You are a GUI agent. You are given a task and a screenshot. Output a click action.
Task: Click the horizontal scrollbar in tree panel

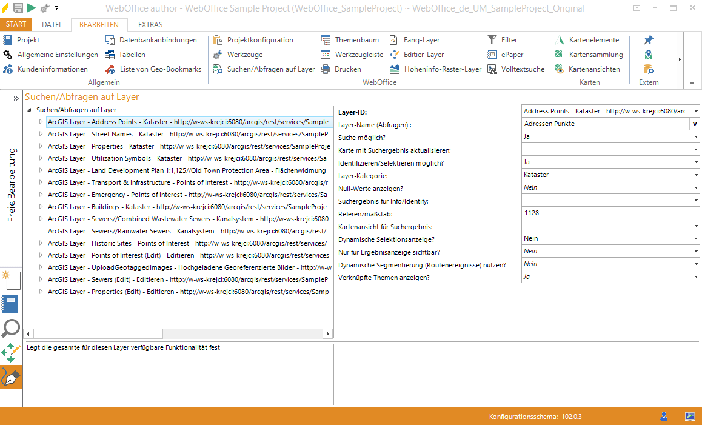click(x=98, y=333)
